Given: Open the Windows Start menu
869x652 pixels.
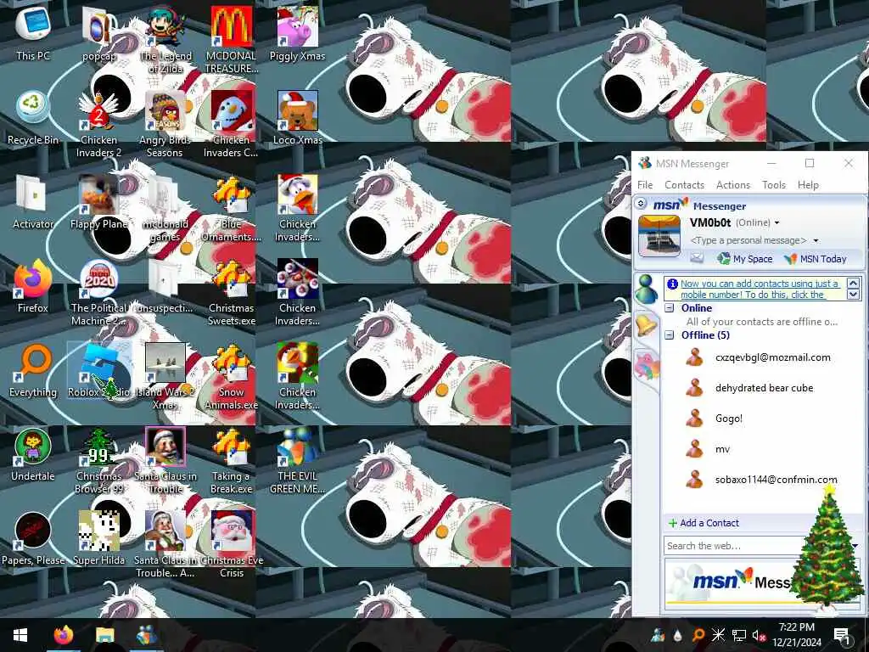Looking at the screenshot, I should tap(20, 635).
